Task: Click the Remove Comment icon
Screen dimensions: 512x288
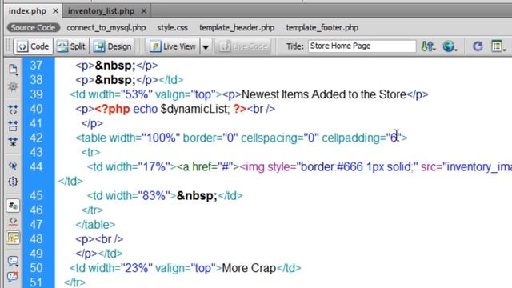Action: 13,277
